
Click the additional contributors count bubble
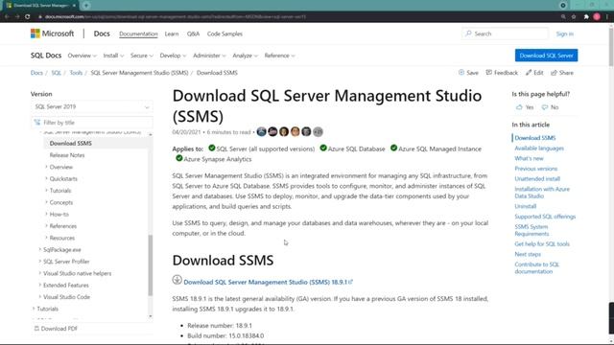(x=318, y=132)
